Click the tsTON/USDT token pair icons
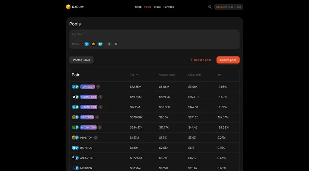 coord(75,97)
